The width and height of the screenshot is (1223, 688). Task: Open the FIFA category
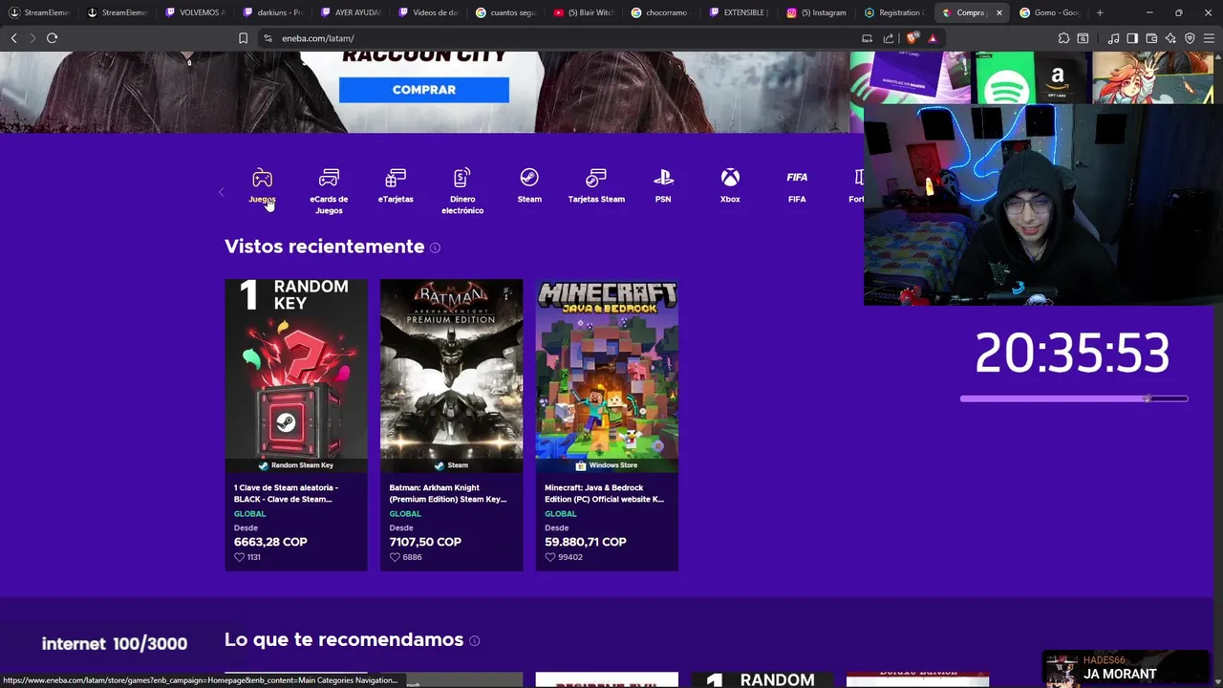tap(797, 186)
